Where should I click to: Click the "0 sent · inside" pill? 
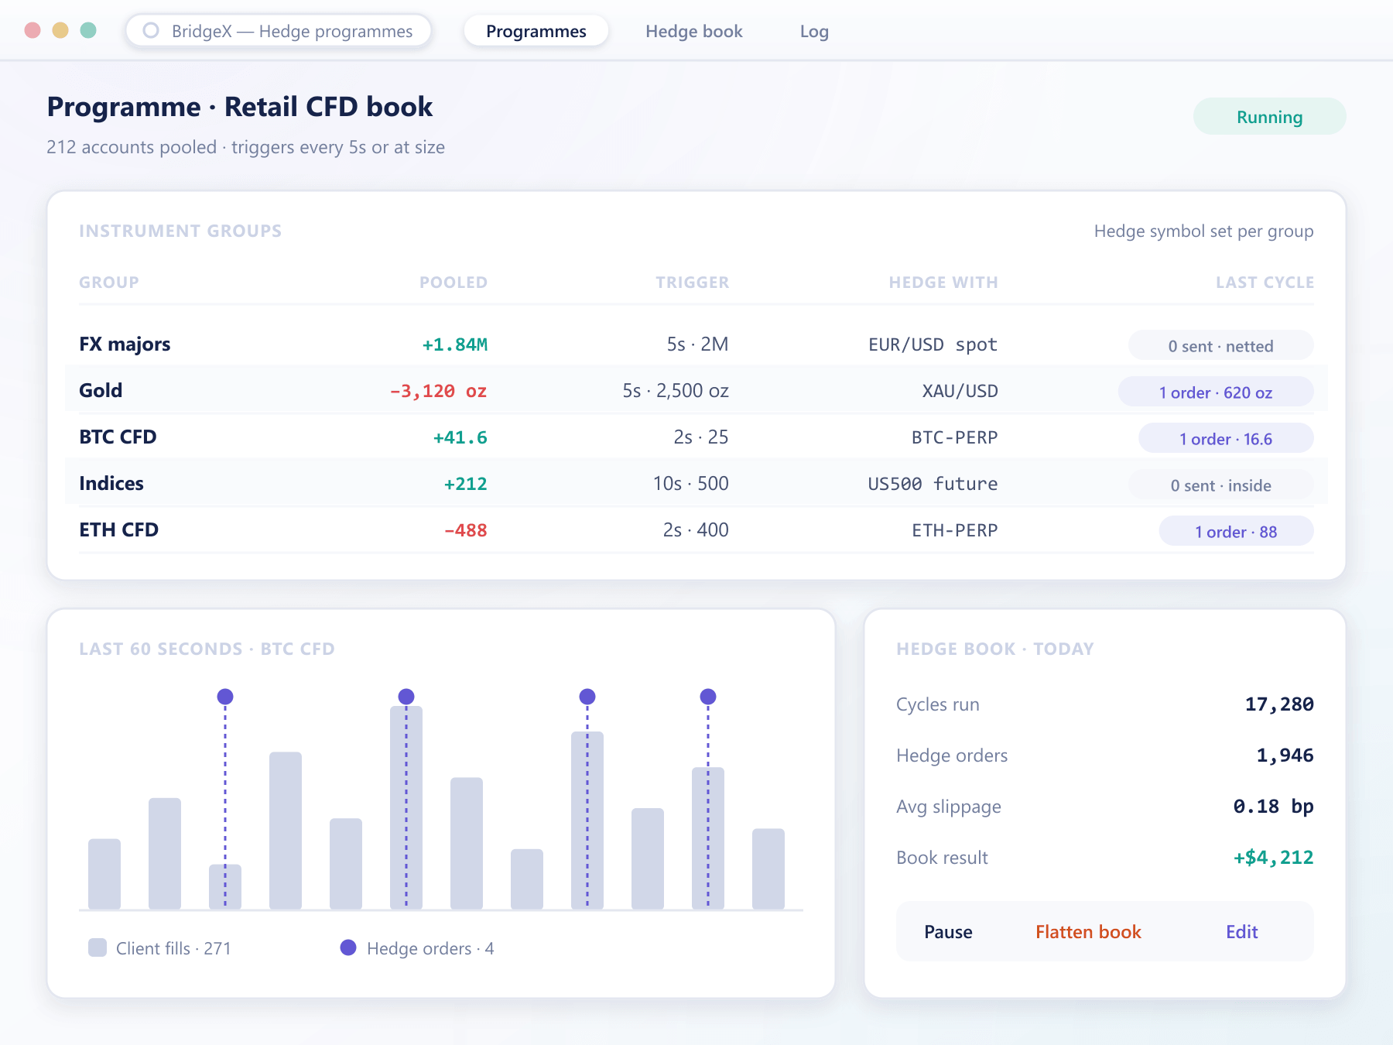pos(1220,485)
